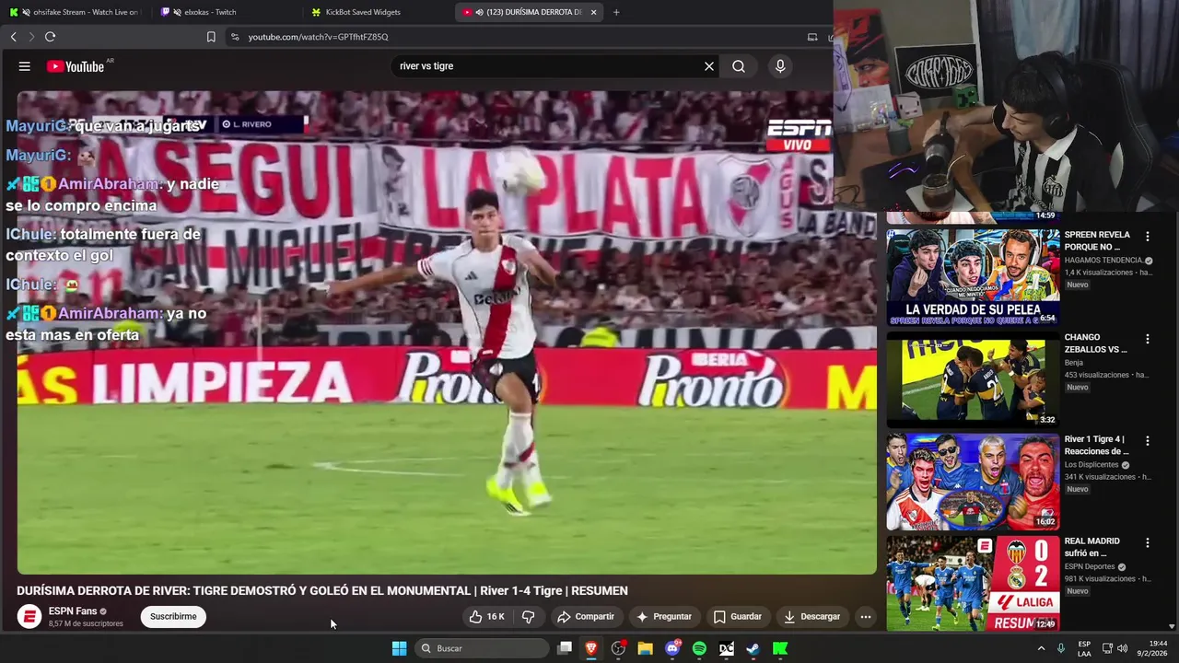Open options menu for SPREEN REVELA video
The image size is (1179, 663).
[1148, 237]
